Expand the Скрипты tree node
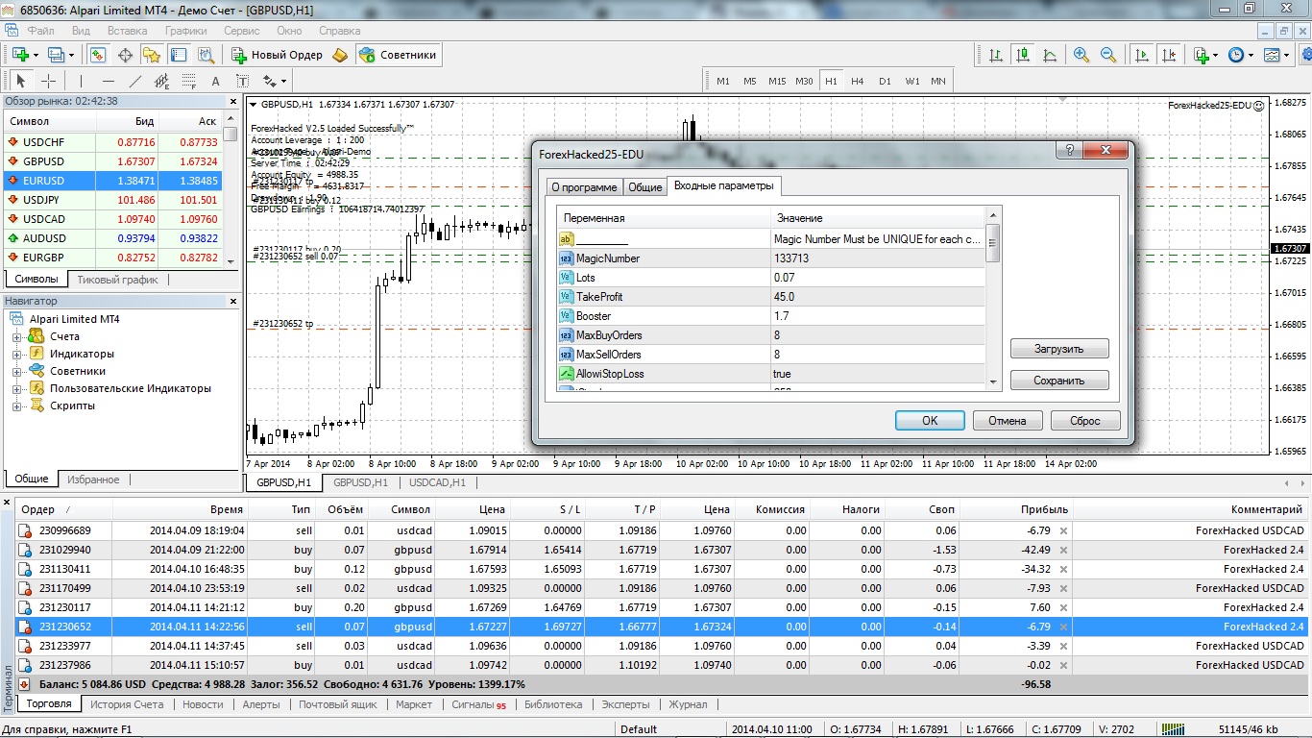The width and height of the screenshot is (1312, 738). [x=16, y=406]
